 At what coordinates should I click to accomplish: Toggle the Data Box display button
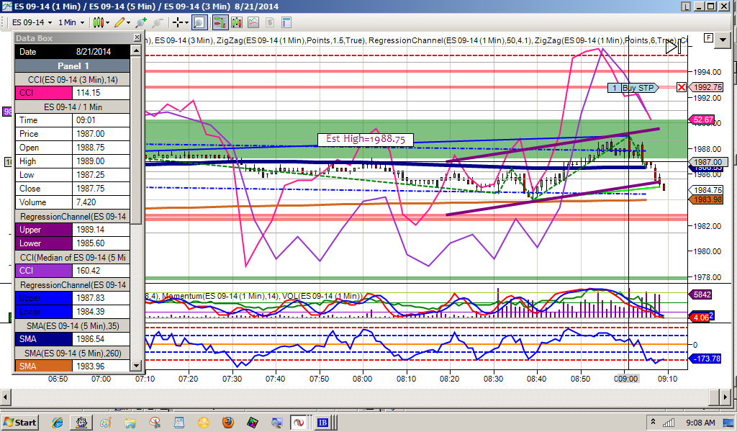pyautogui.click(x=199, y=22)
